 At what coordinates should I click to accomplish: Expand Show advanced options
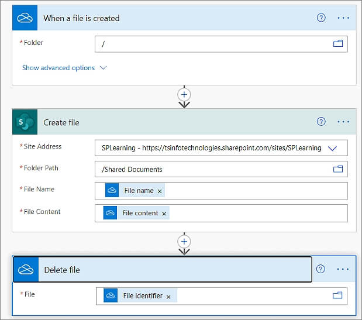[x=64, y=68]
